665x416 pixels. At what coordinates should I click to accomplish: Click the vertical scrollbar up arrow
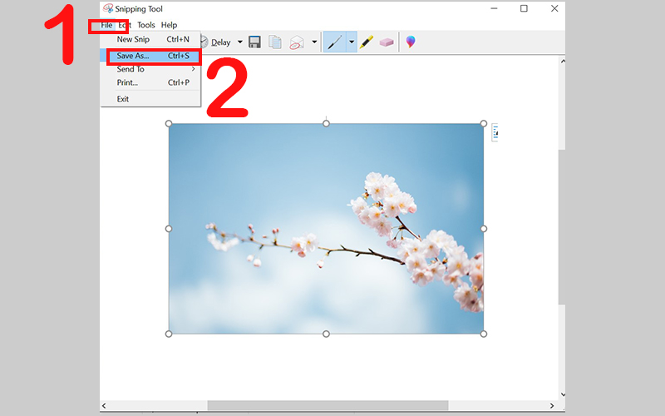pyautogui.click(x=563, y=61)
